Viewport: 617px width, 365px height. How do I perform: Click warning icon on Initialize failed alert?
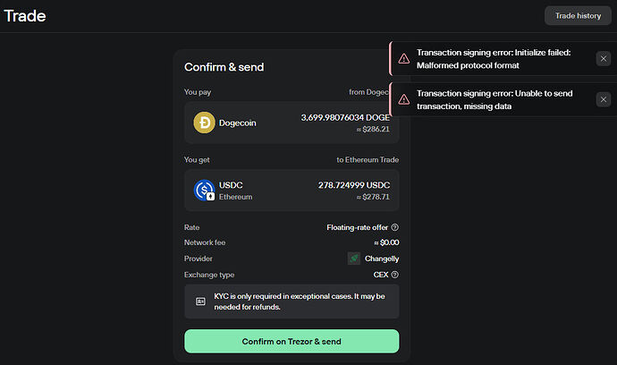point(403,59)
